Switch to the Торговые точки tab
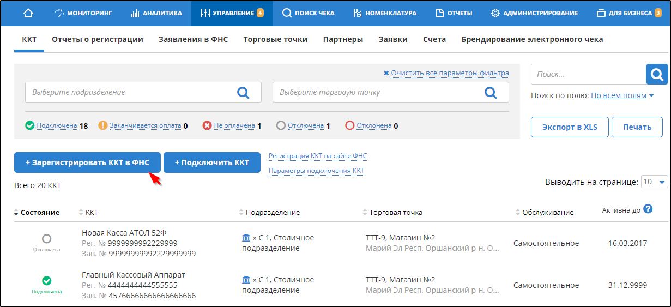The height and width of the screenshot is (307, 671). pyautogui.click(x=275, y=39)
